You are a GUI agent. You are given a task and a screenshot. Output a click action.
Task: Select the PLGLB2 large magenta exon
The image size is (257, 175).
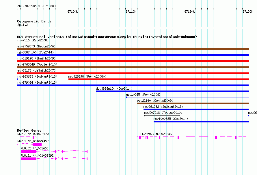pos(29,152)
